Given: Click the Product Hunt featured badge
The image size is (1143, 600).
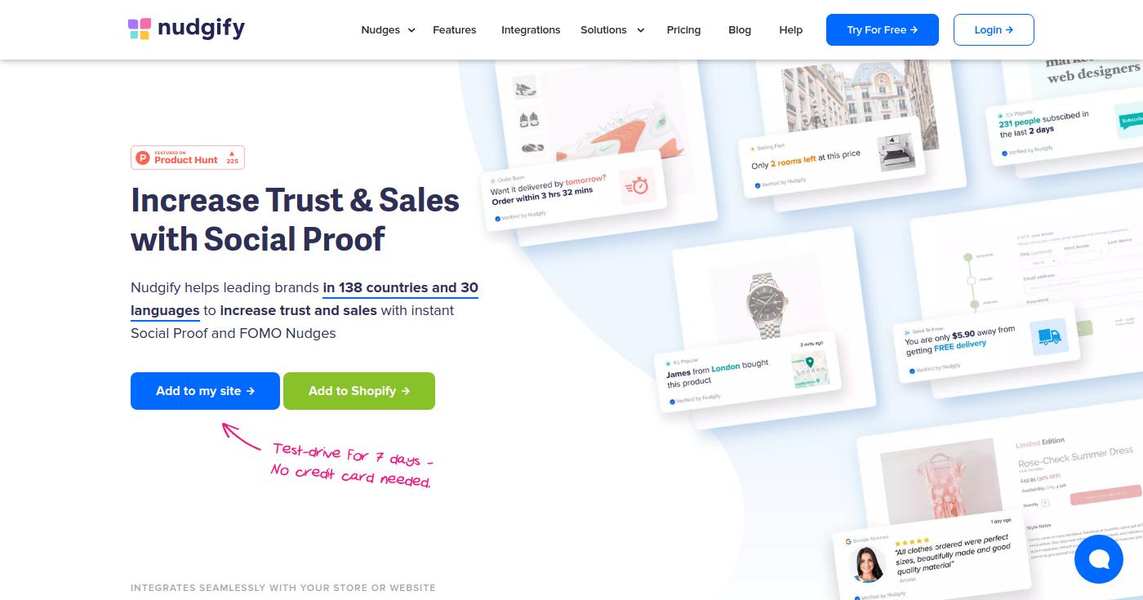Looking at the screenshot, I should [x=188, y=158].
